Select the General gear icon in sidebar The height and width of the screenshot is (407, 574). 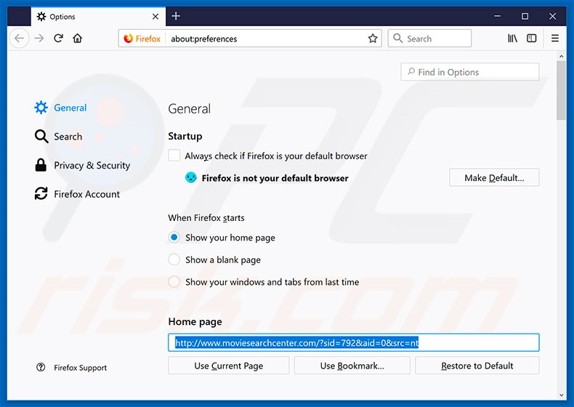(x=41, y=108)
